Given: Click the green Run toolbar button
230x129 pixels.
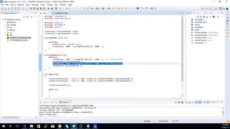Looking at the screenshot, I should pyautogui.click(x=97, y=9).
